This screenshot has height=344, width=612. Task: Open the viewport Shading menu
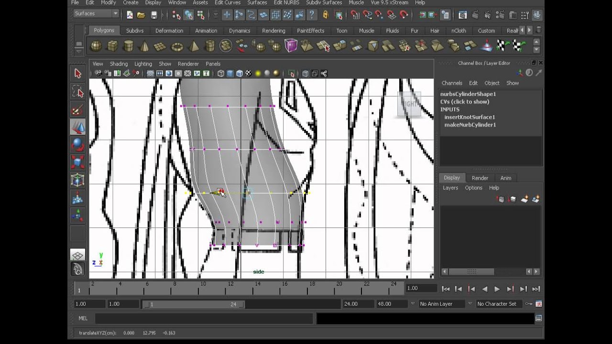pos(119,64)
